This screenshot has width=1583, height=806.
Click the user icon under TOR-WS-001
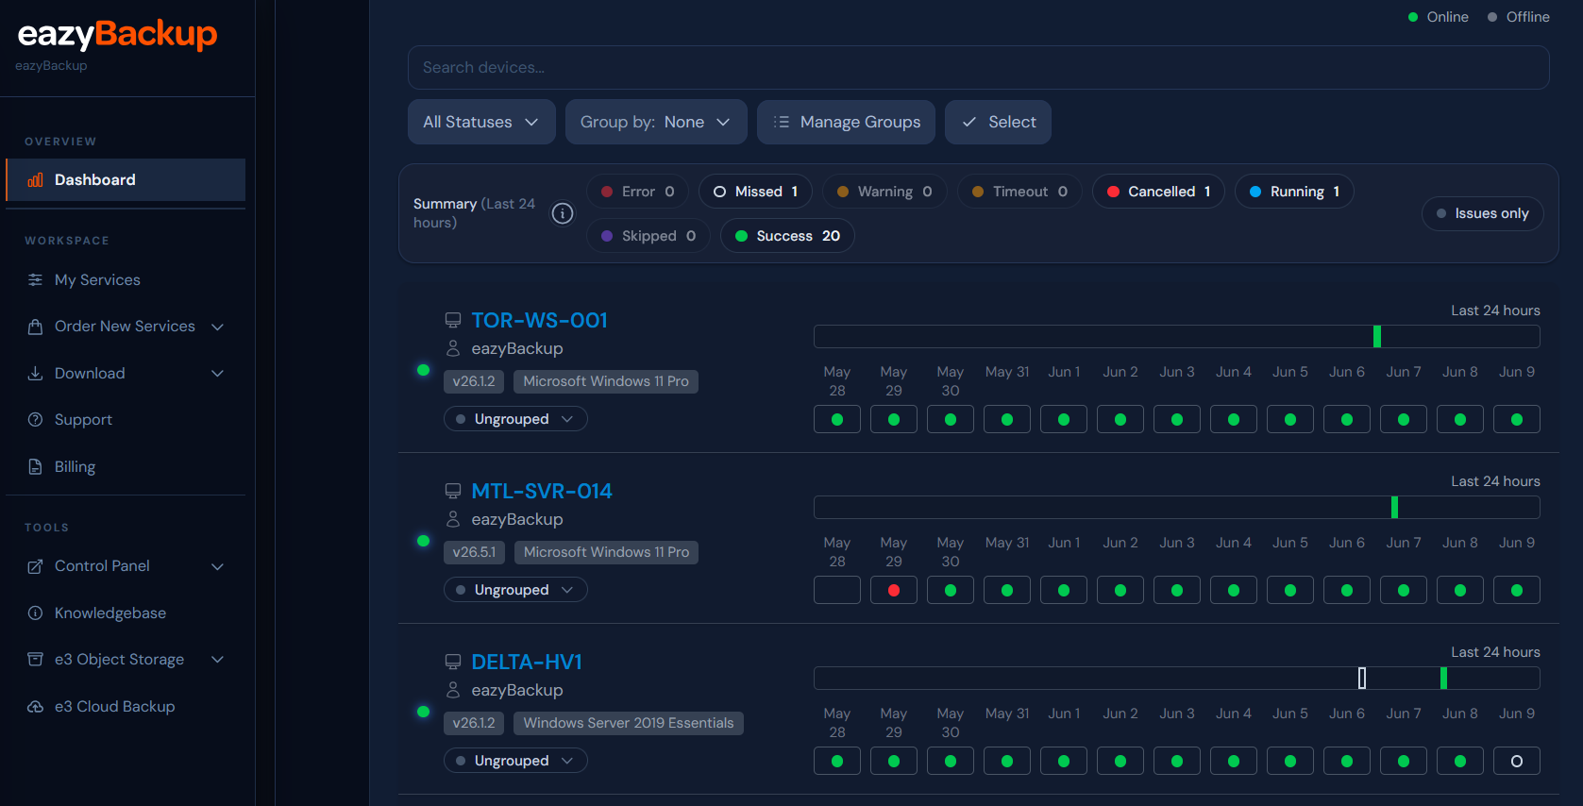453,348
